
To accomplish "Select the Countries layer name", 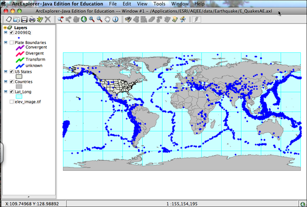I will (23, 82).
